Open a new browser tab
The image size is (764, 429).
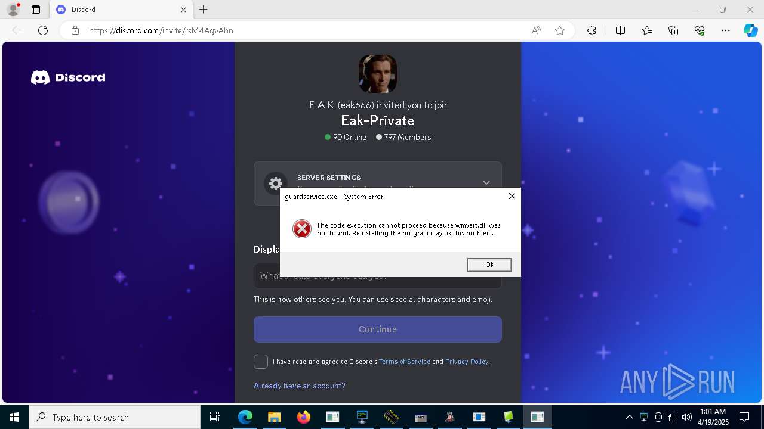point(204,10)
